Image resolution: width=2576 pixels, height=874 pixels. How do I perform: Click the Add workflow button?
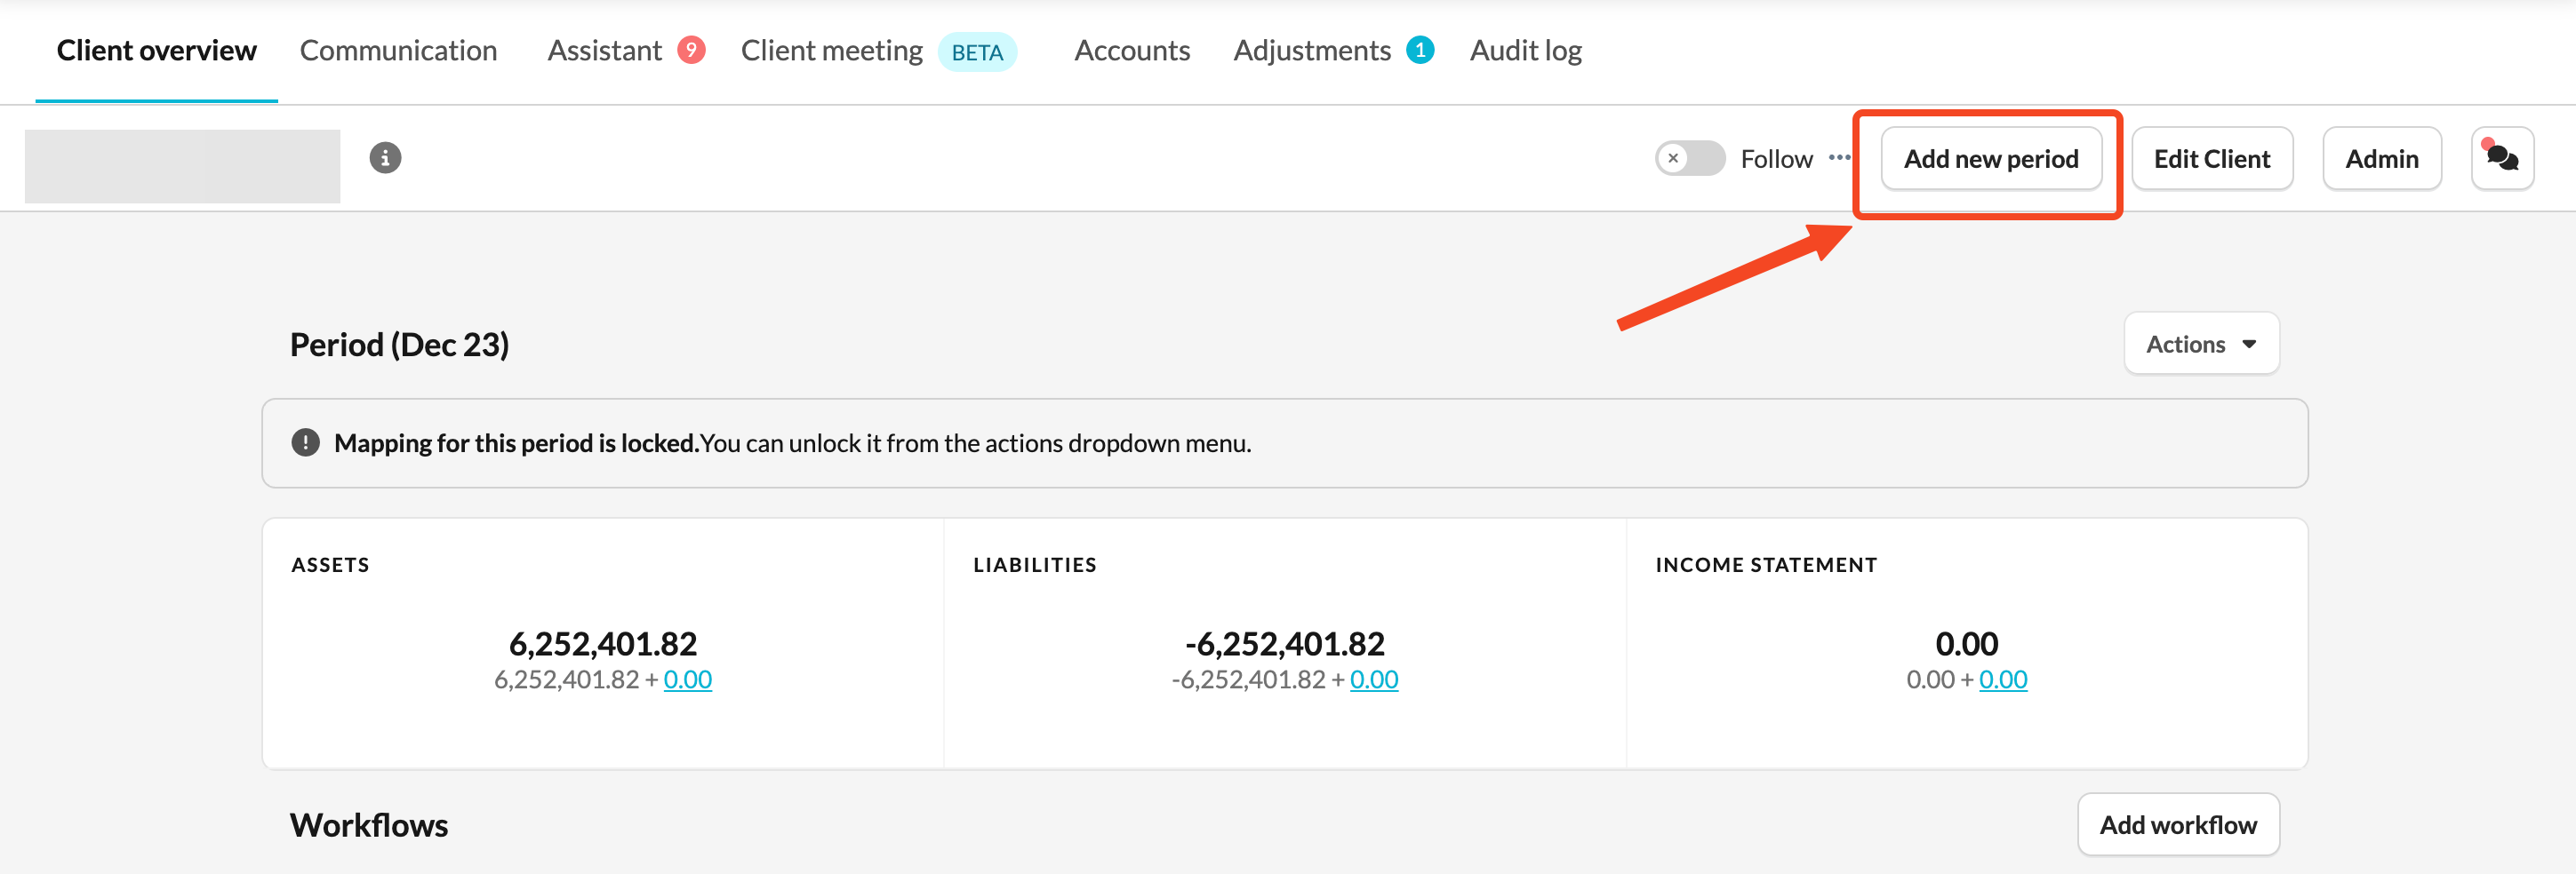click(2177, 824)
